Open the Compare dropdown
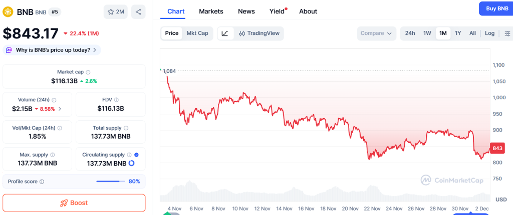 (x=377, y=33)
